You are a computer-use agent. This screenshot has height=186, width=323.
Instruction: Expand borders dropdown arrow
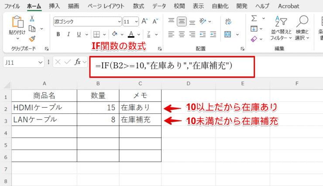(x=104, y=34)
